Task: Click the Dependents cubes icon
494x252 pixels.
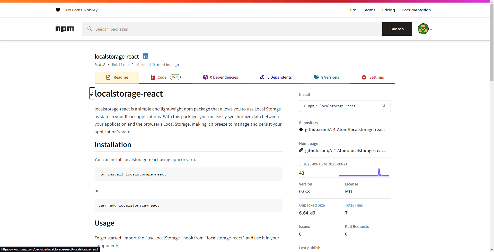Action: coord(263,77)
